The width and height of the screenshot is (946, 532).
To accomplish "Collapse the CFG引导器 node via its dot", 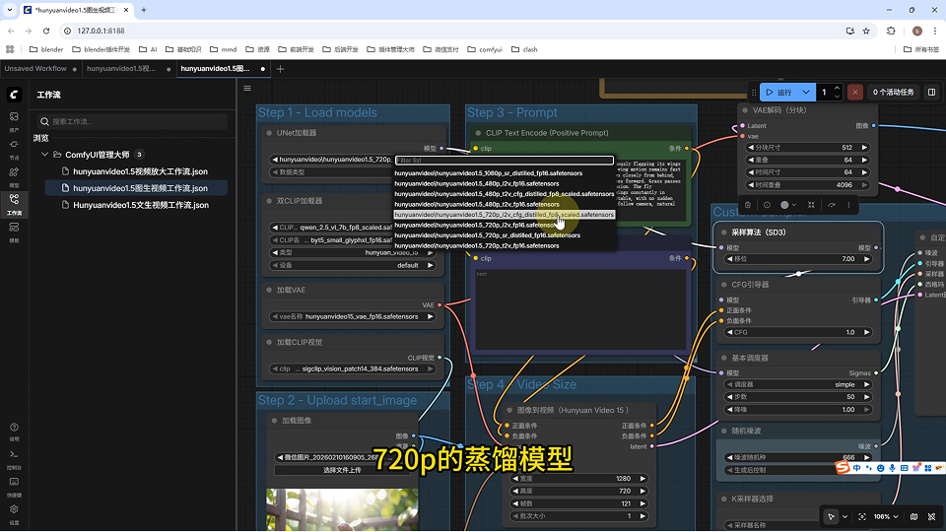I will click(x=724, y=285).
